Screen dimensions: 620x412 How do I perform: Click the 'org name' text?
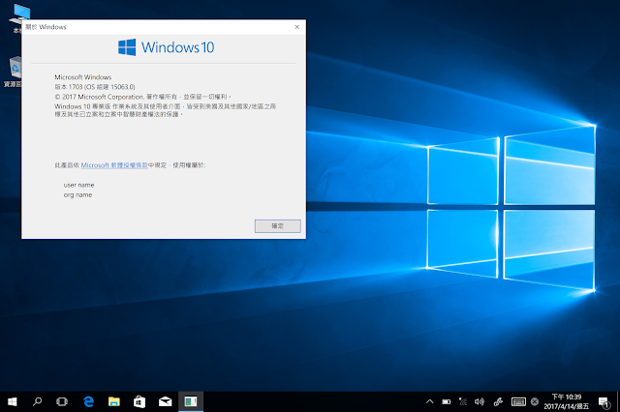tap(77, 195)
